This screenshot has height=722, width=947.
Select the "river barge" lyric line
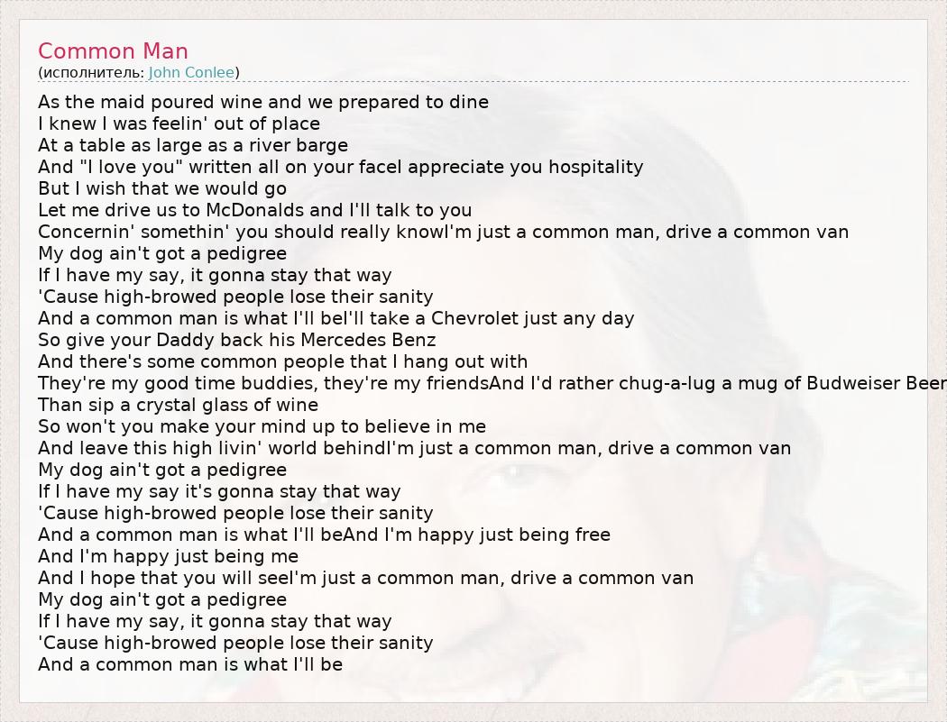(x=192, y=145)
